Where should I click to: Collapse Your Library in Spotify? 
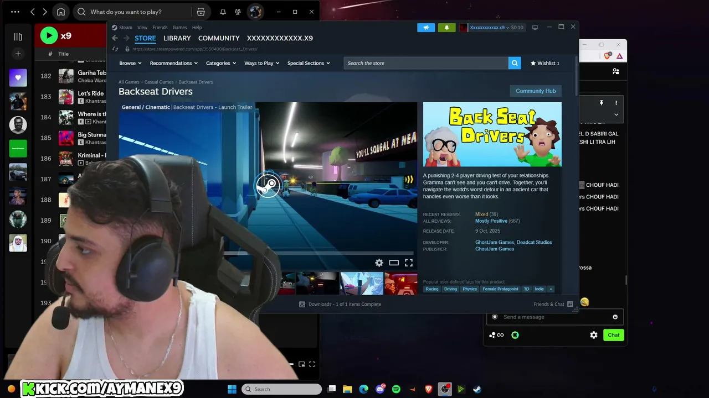point(18,36)
